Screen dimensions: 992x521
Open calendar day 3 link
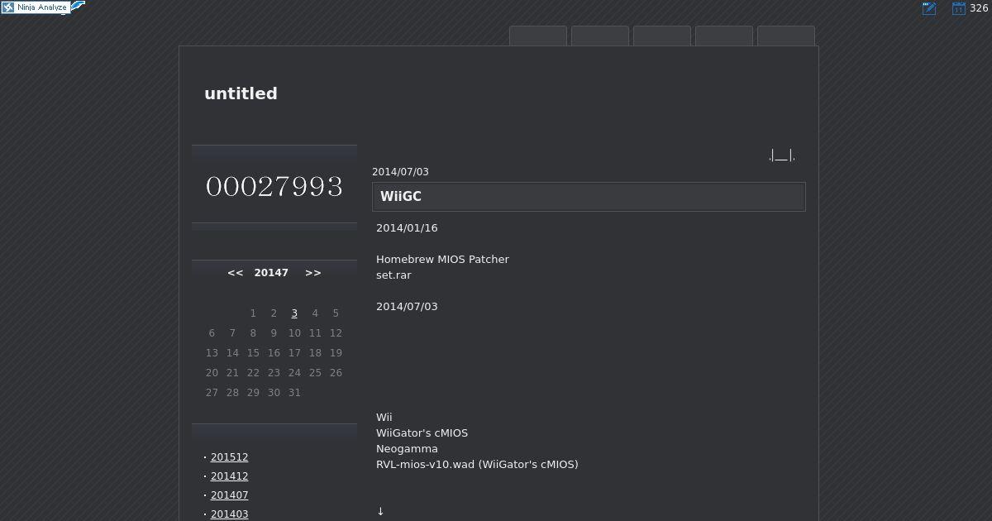tap(294, 313)
